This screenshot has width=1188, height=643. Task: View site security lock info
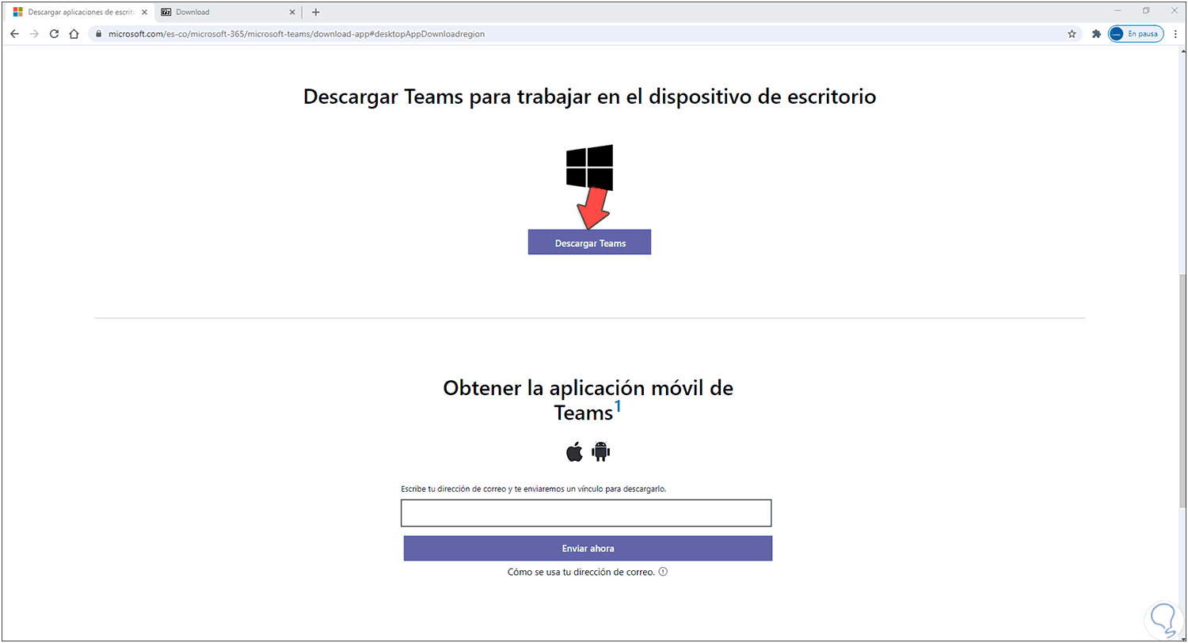pos(97,34)
